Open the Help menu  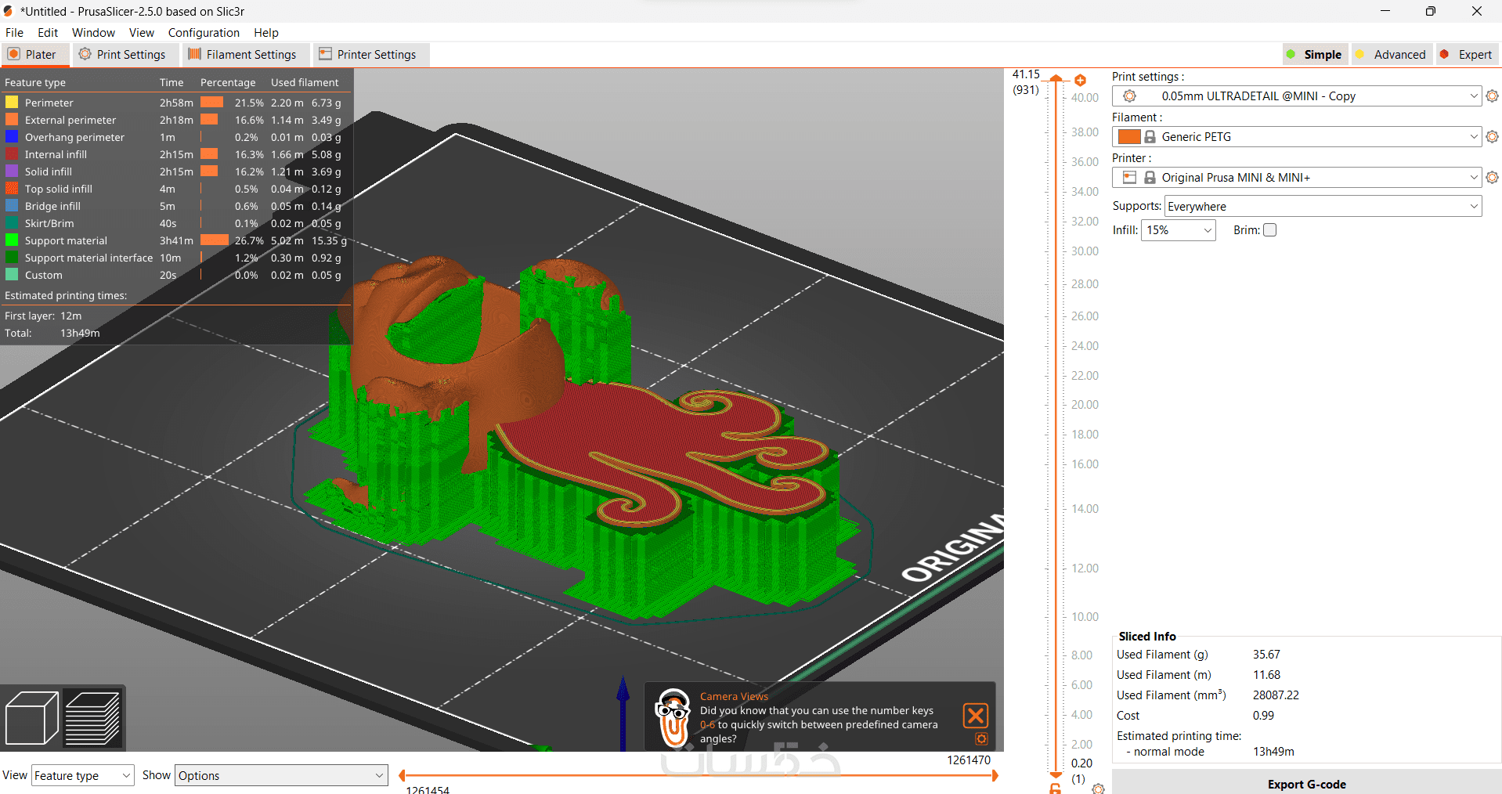tap(266, 33)
